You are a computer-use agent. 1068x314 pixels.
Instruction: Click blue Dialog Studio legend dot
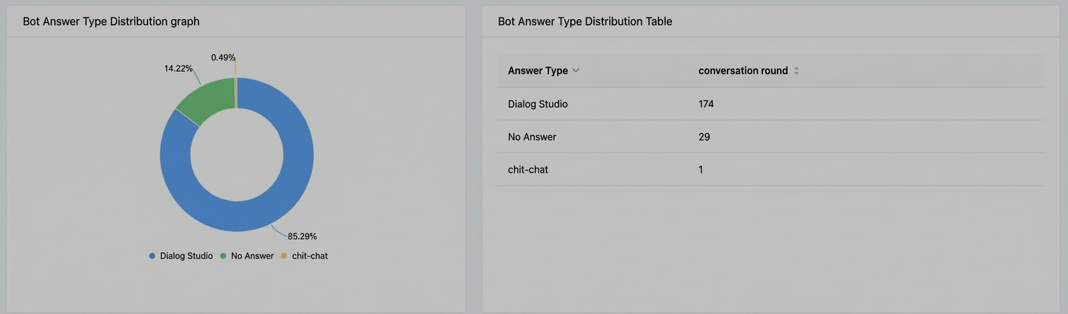152,256
